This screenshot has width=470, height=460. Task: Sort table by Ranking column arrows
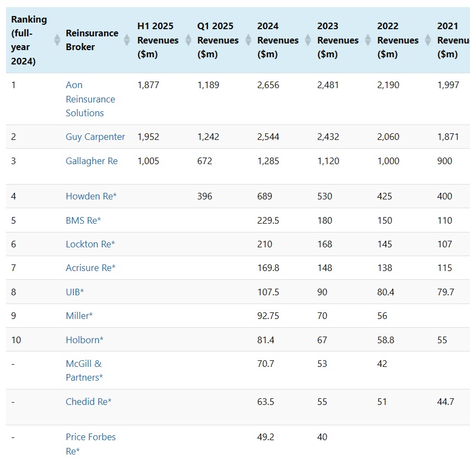pyautogui.click(x=56, y=40)
